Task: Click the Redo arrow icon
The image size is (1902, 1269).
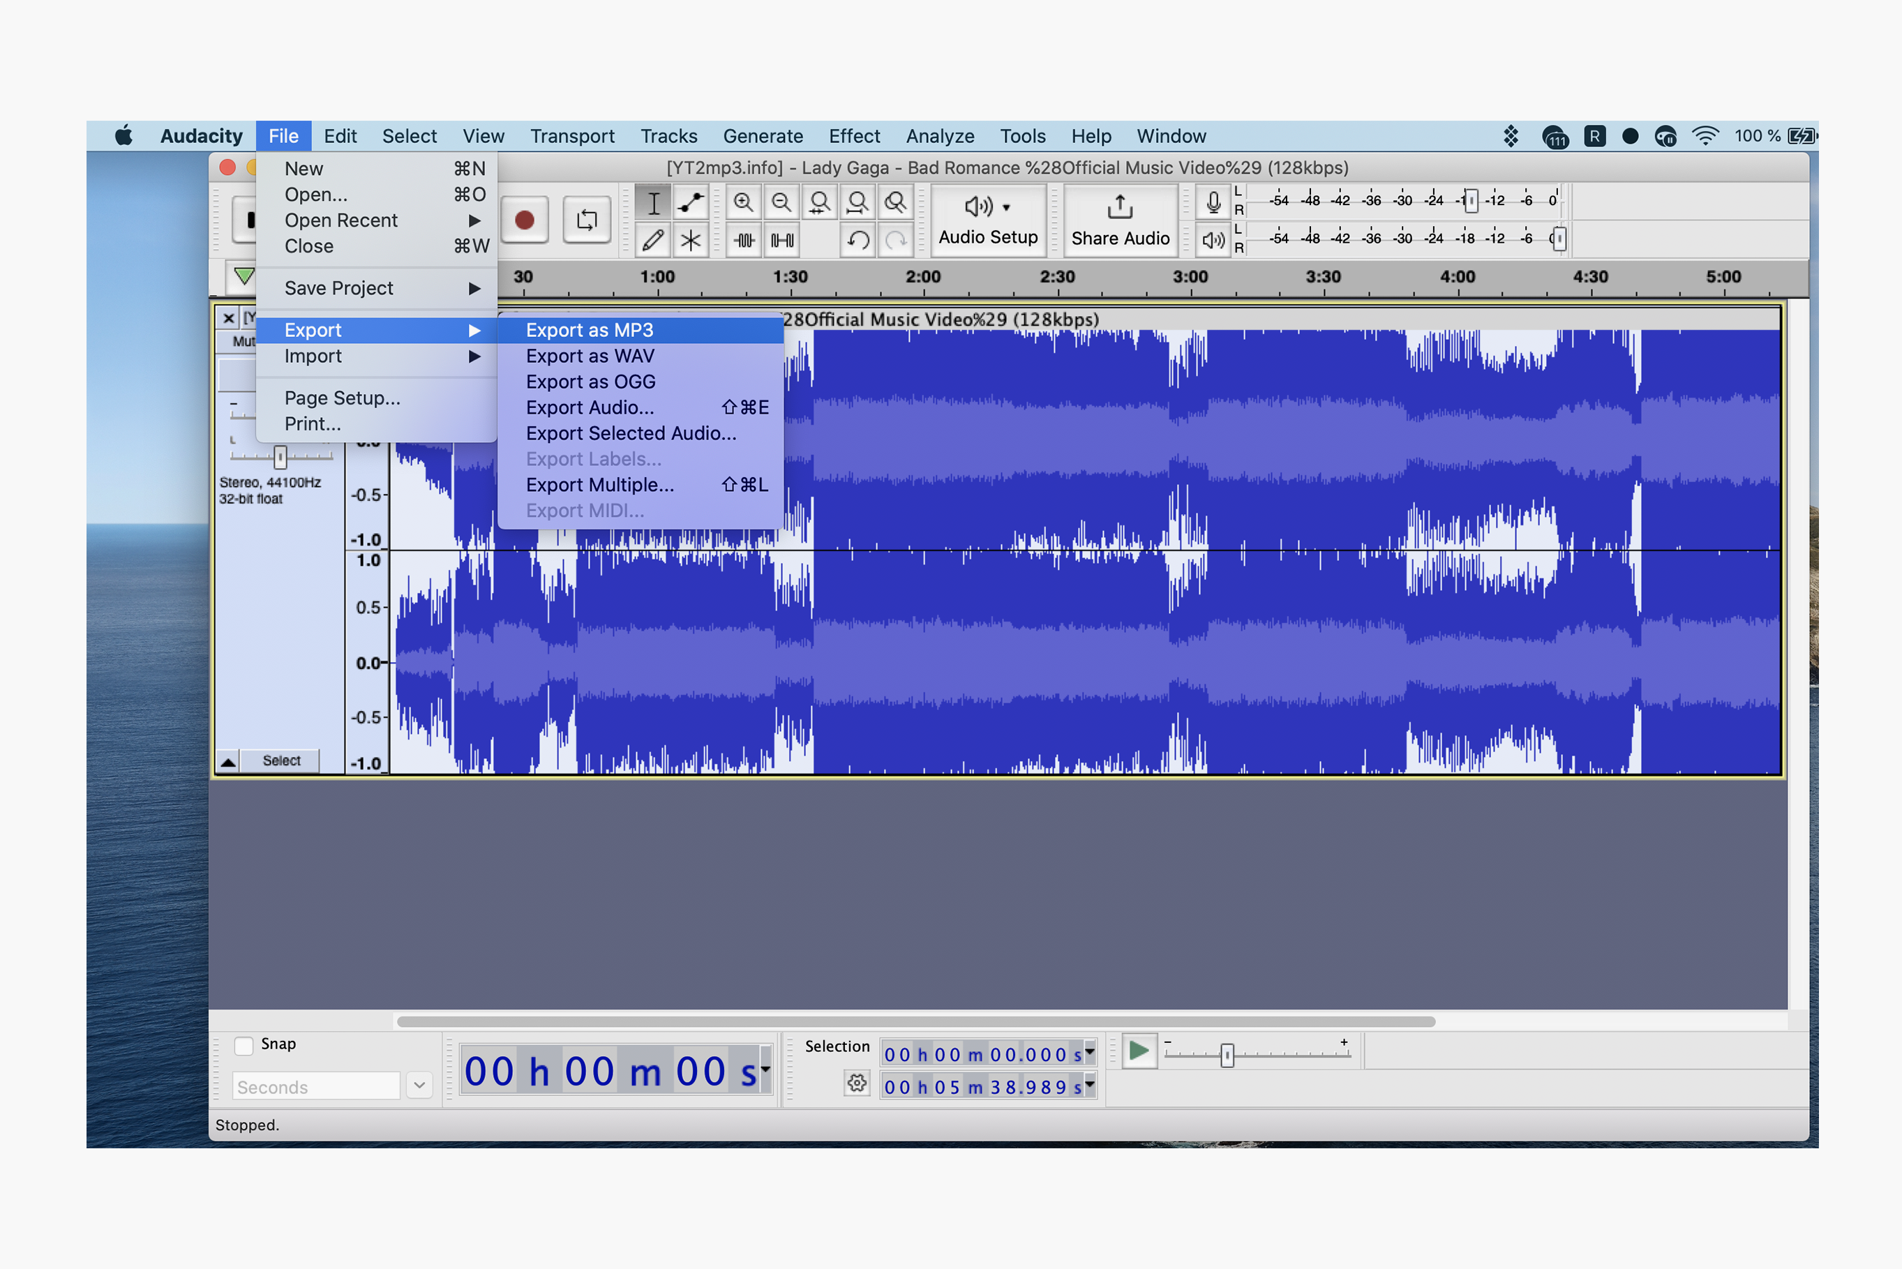Action: coord(895,239)
